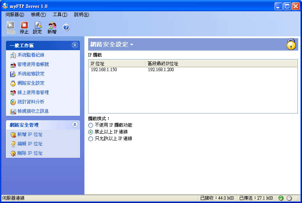302x203 pixels.
Task: Click the 管理使用者帳號 users icon
Action: (x=13, y=65)
